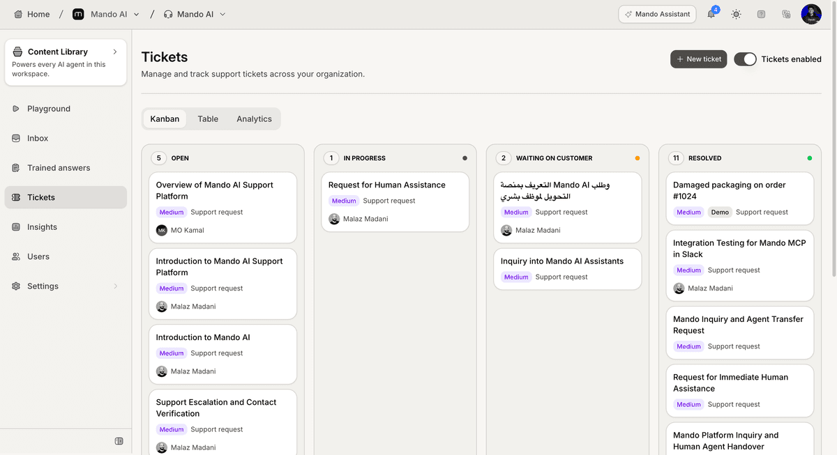
Task: Launch the Mando Assistant button
Action: (x=657, y=14)
